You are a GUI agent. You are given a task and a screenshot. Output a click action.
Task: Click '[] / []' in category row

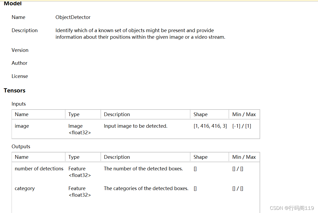[x=238, y=189]
